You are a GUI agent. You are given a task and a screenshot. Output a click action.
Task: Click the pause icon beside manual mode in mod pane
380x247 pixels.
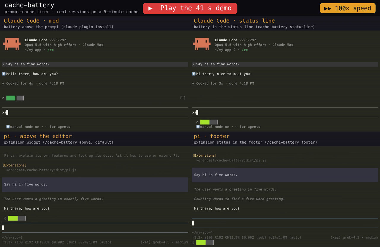point(8,127)
